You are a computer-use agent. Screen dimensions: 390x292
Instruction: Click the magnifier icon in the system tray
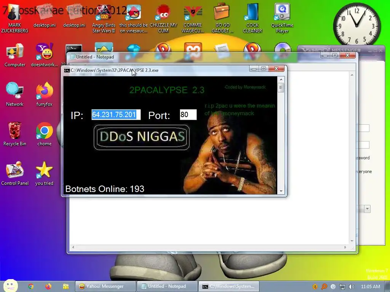coord(324,287)
